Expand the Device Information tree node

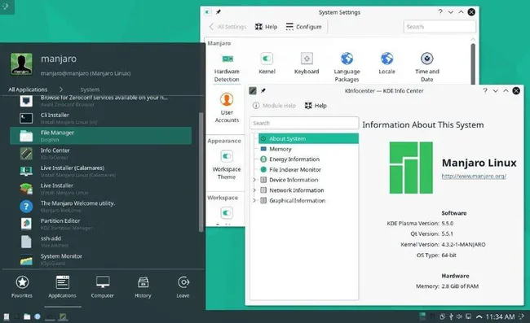pyautogui.click(x=254, y=180)
